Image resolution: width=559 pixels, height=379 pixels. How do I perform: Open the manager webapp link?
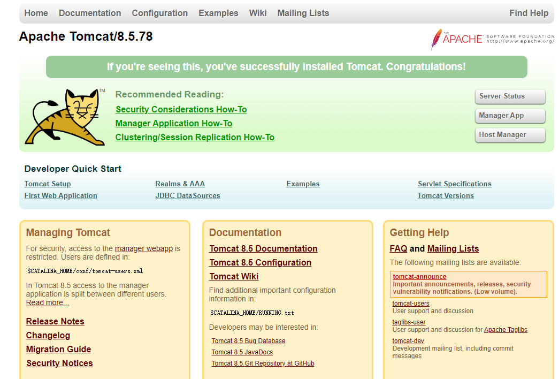point(144,248)
